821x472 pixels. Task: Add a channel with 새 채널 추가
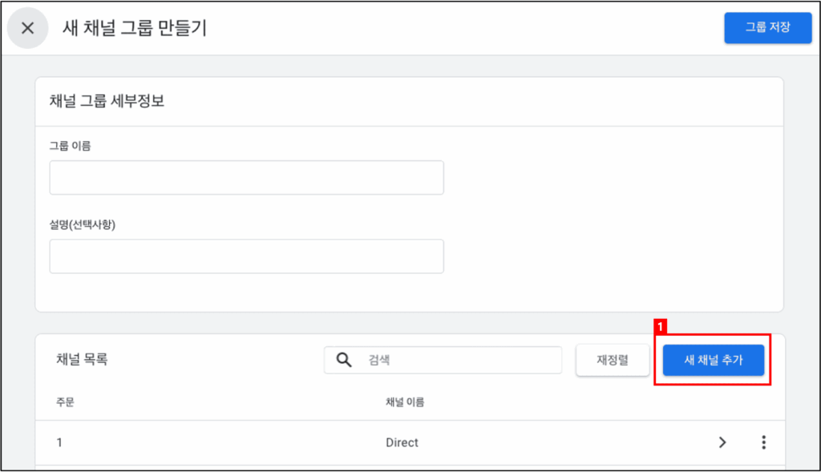click(x=713, y=361)
